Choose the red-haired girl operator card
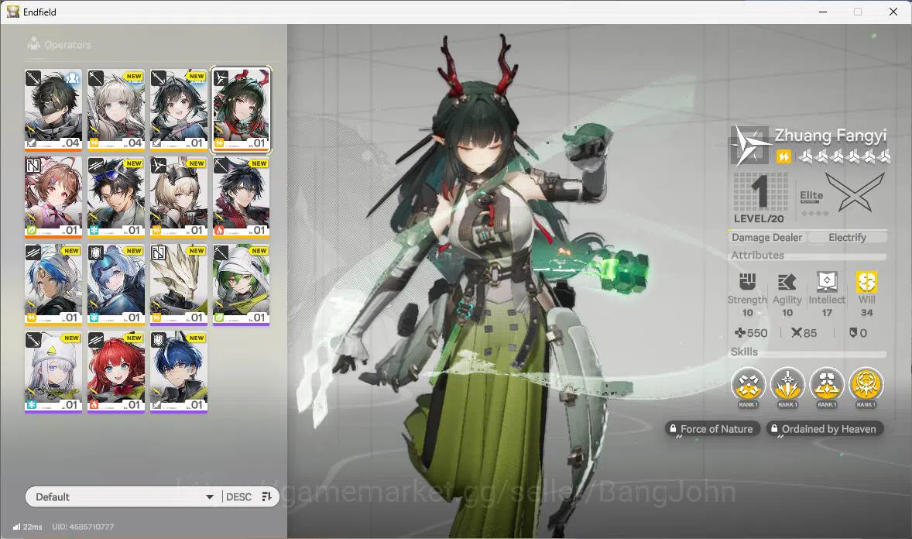This screenshot has height=539, width=912. click(x=116, y=372)
